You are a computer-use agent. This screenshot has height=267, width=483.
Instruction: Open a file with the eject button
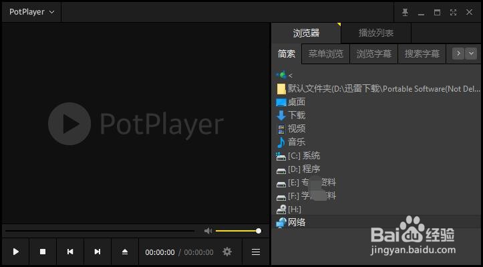pos(125,252)
